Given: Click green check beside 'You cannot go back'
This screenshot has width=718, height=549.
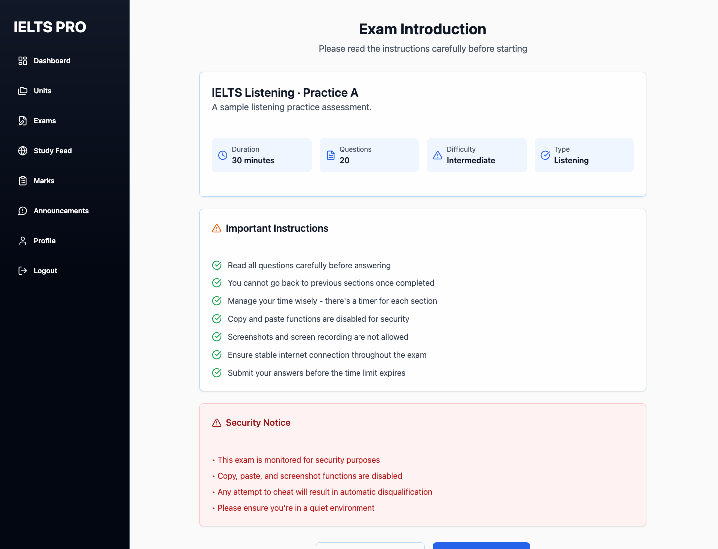Looking at the screenshot, I should coord(217,283).
